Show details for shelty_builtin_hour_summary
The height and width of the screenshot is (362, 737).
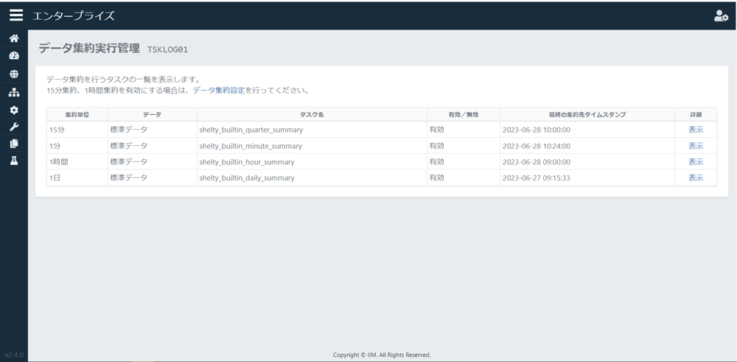pos(696,161)
